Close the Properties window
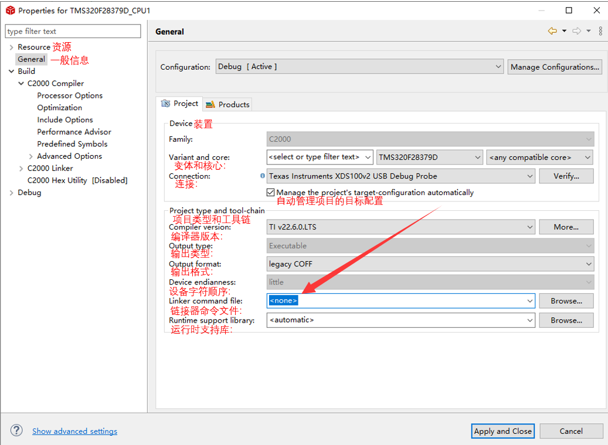This screenshot has width=608, height=445. tap(597, 11)
